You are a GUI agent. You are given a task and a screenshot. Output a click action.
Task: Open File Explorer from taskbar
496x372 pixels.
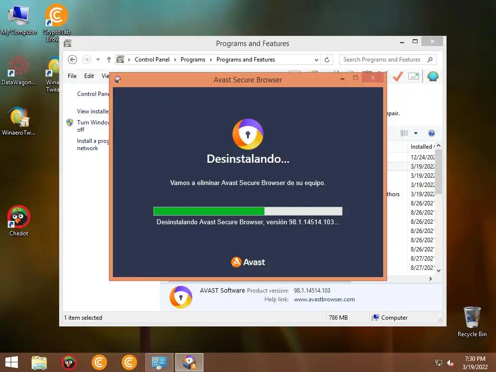39,362
